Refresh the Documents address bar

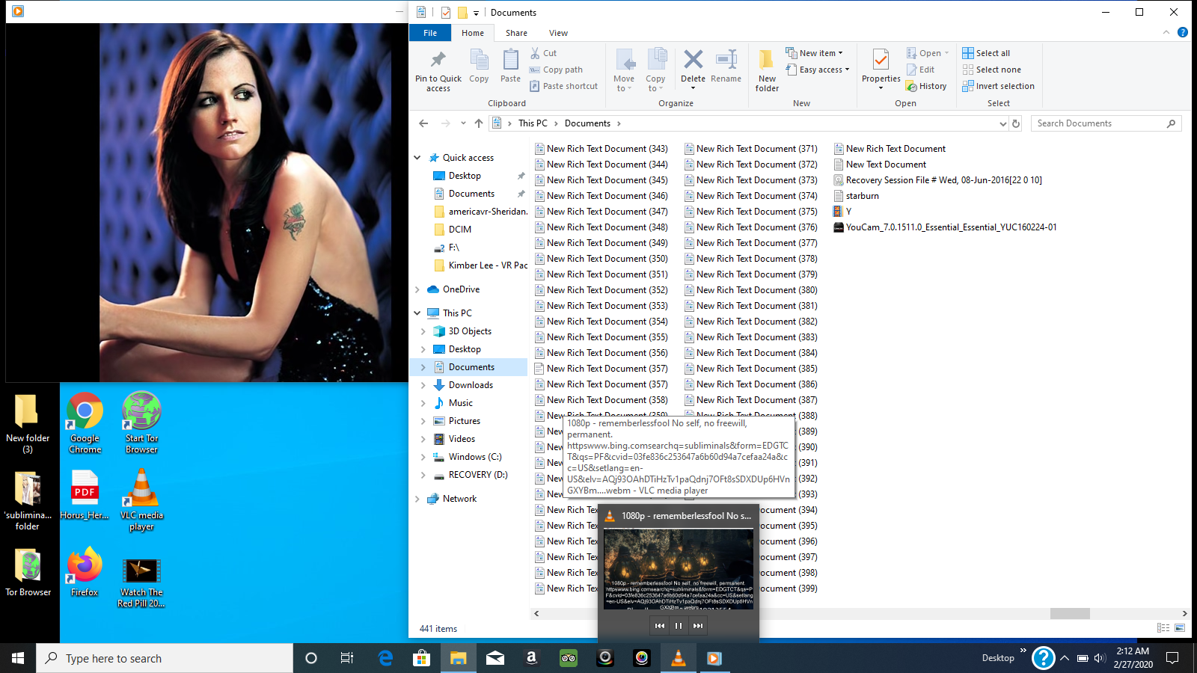tap(1016, 123)
